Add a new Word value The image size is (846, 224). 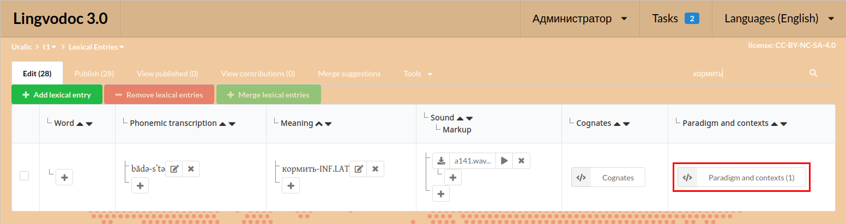click(64, 177)
